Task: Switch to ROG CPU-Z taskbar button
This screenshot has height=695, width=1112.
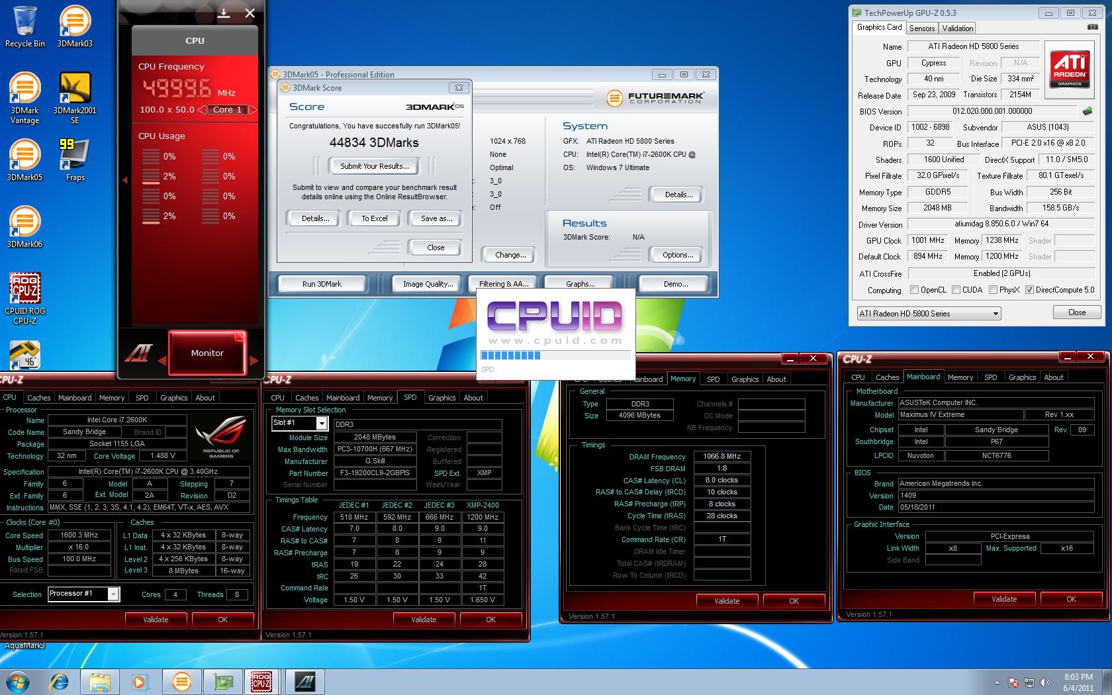Action: (261, 681)
